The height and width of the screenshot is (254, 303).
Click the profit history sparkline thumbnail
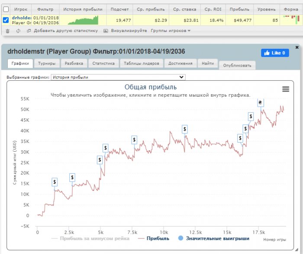tap(83, 20)
